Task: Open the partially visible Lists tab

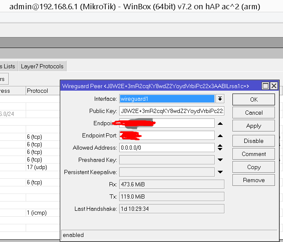Action: [x=8, y=66]
